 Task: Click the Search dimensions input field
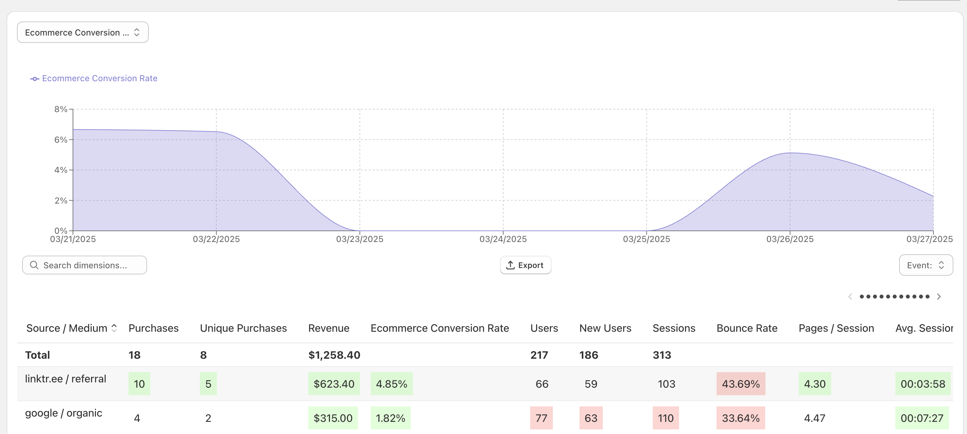[x=90, y=265]
